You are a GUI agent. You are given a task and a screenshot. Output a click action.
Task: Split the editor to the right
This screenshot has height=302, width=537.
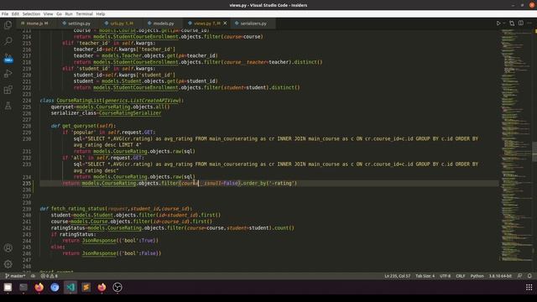[521, 23]
